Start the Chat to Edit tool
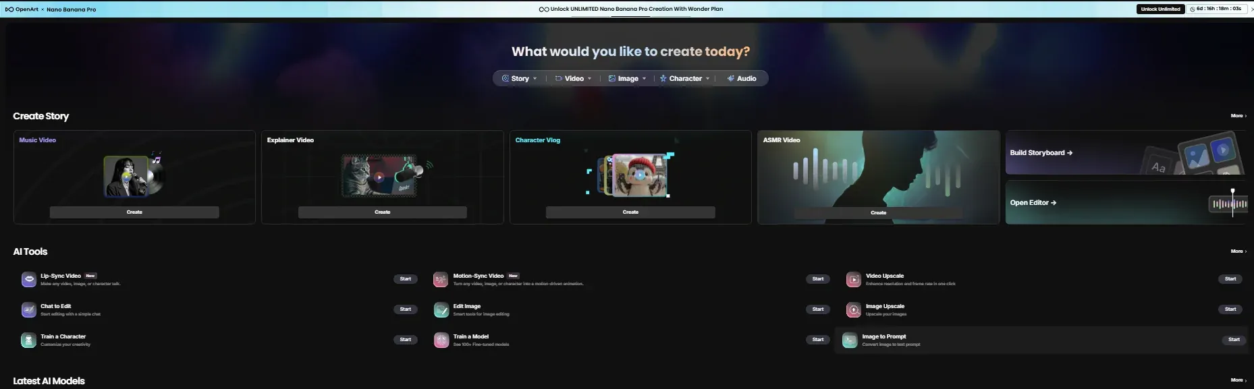Screen dimensions: 1254x389 tap(405, 309)
